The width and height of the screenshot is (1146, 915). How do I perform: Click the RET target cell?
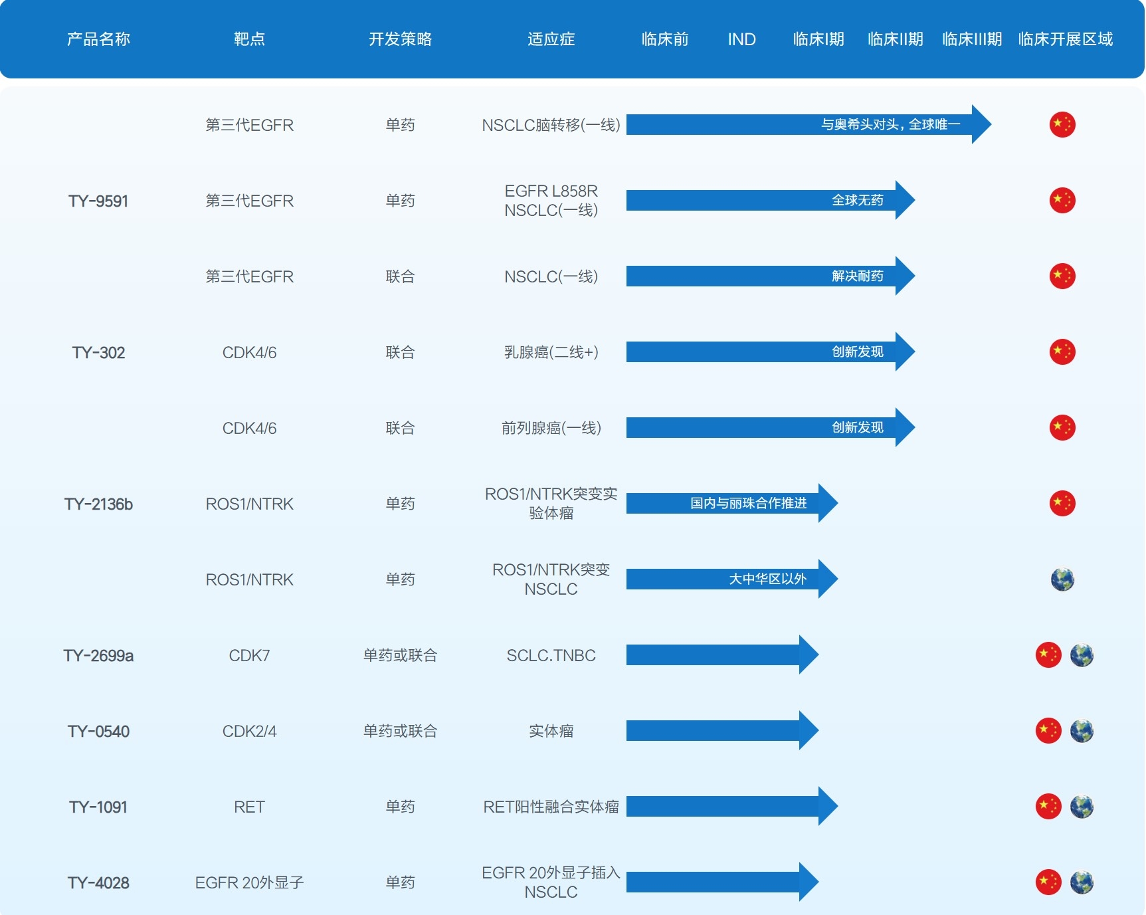pos(249,807)
